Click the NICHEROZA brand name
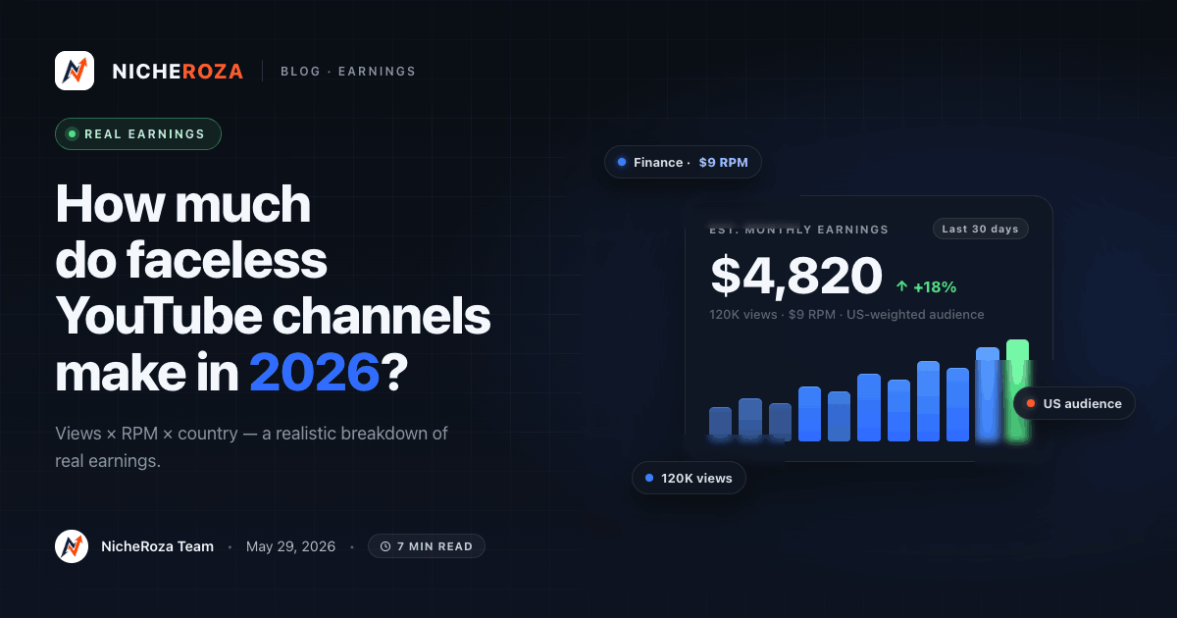The image size is (1177, 618). coord(178,71)
